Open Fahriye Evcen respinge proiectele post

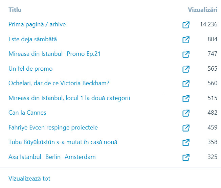click(x=53, y=127)
